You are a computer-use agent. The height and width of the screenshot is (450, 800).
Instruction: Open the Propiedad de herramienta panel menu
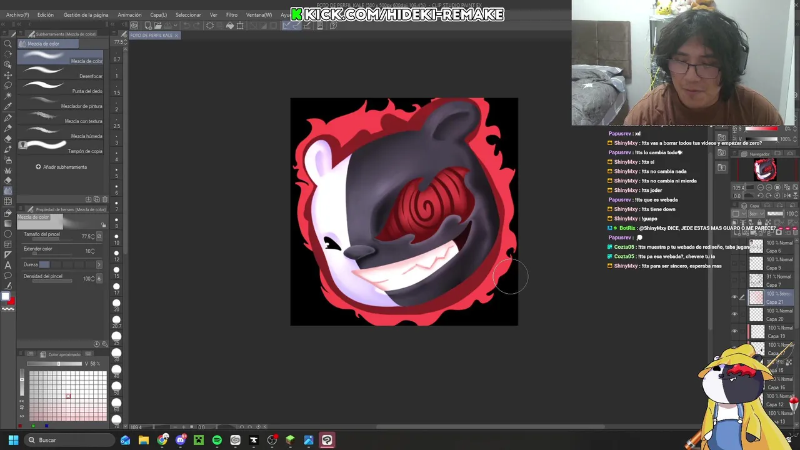tap(21, 209)
